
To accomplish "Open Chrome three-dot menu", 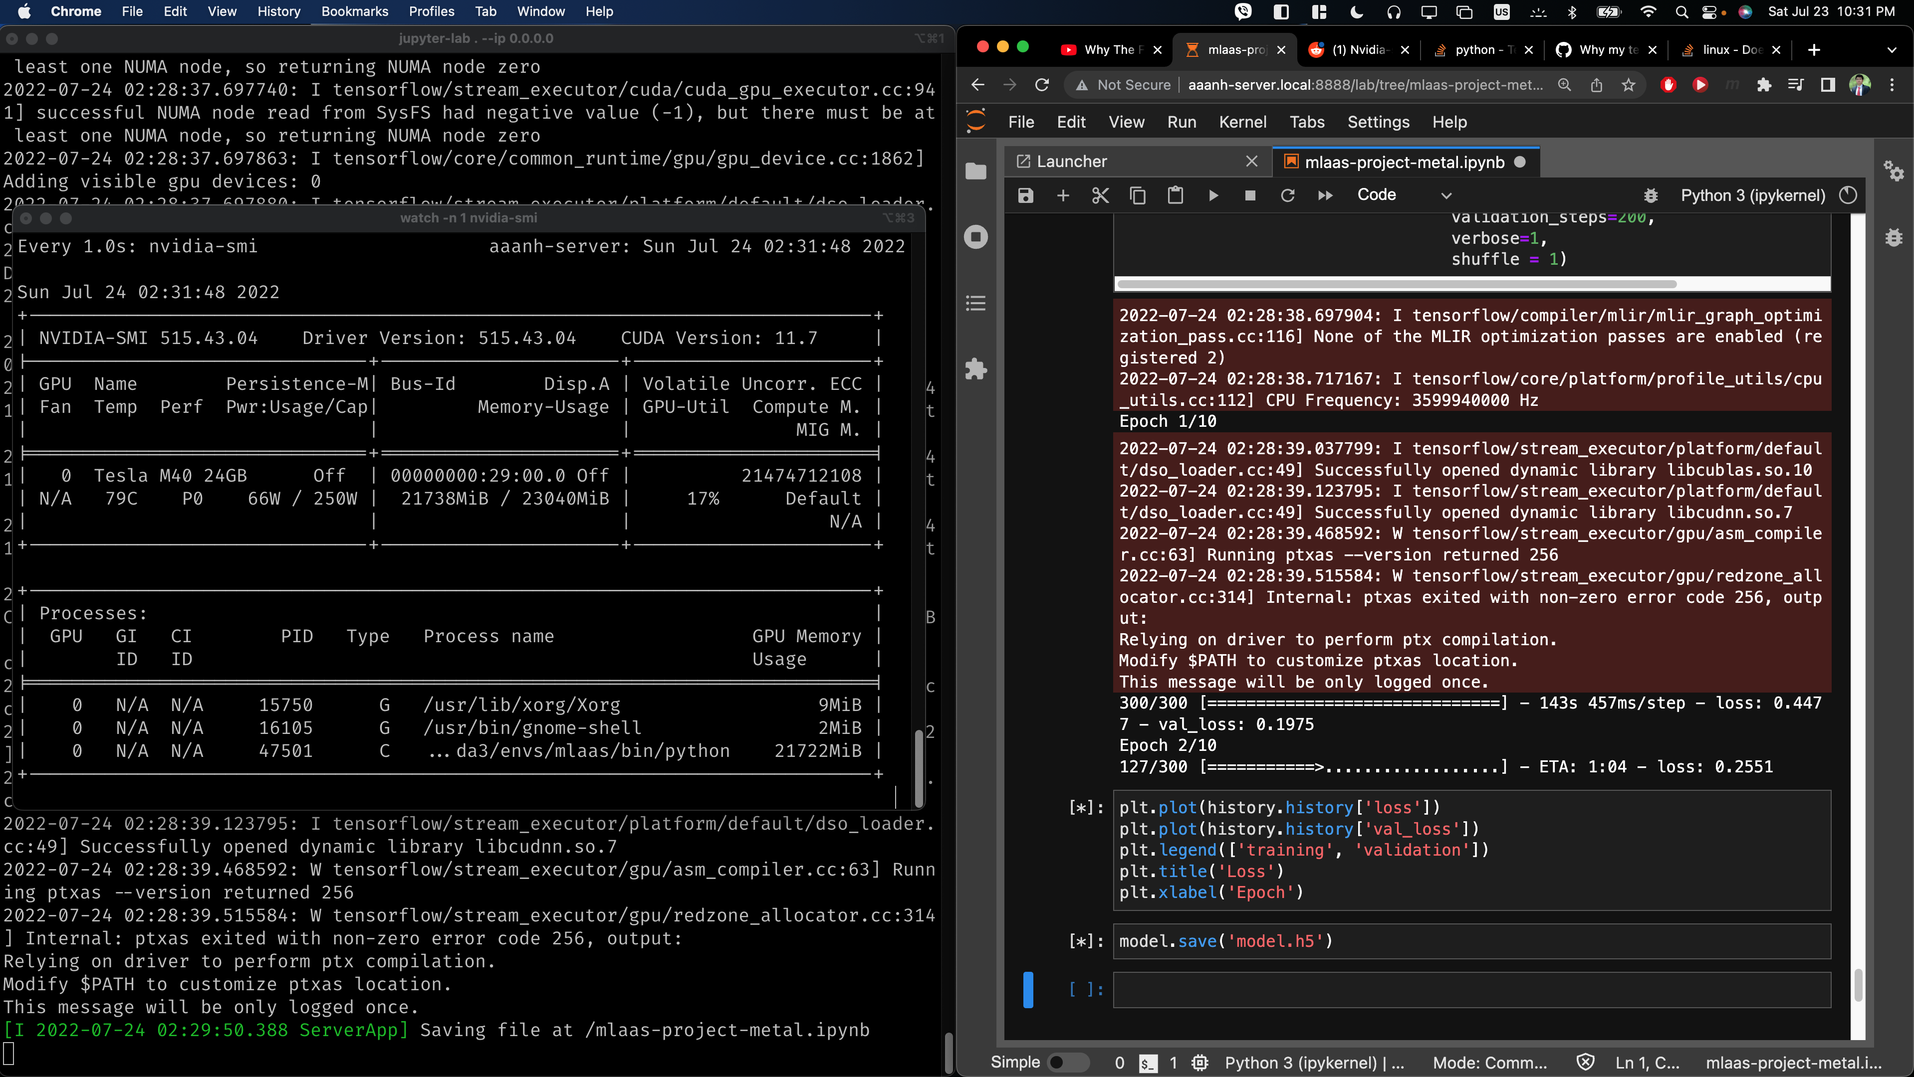I will [x=1892, y=85].
